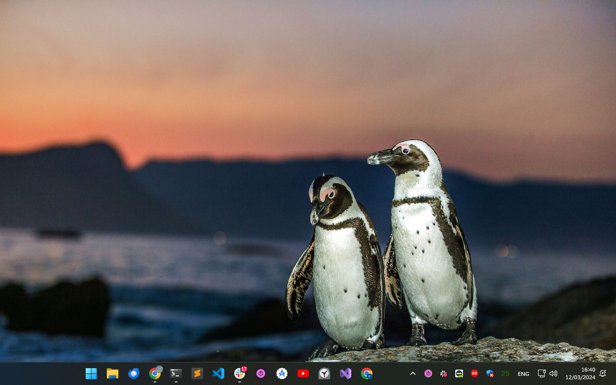616x385 pixels.
Task: Open the Windows Security shield tray icon
Action: tap(490, 373)
